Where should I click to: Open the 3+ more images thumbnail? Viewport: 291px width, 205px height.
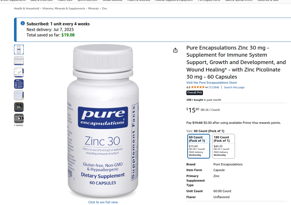tap(19, 107)
